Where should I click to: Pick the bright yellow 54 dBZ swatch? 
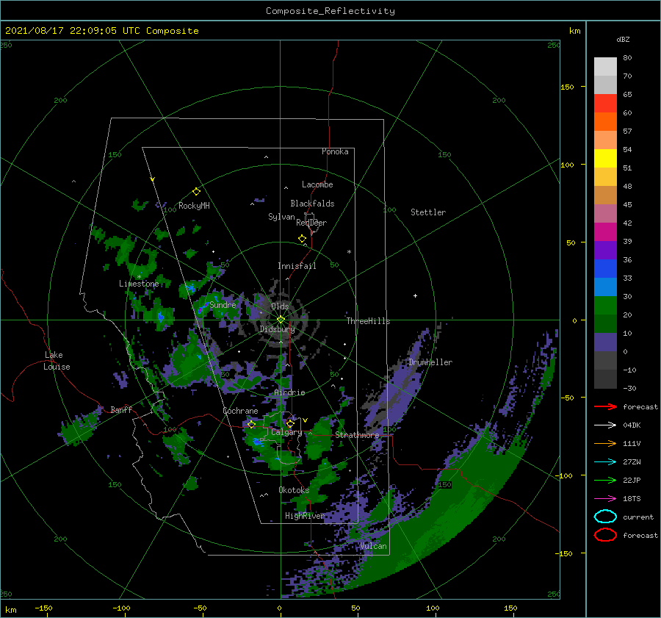click(605, 158)
